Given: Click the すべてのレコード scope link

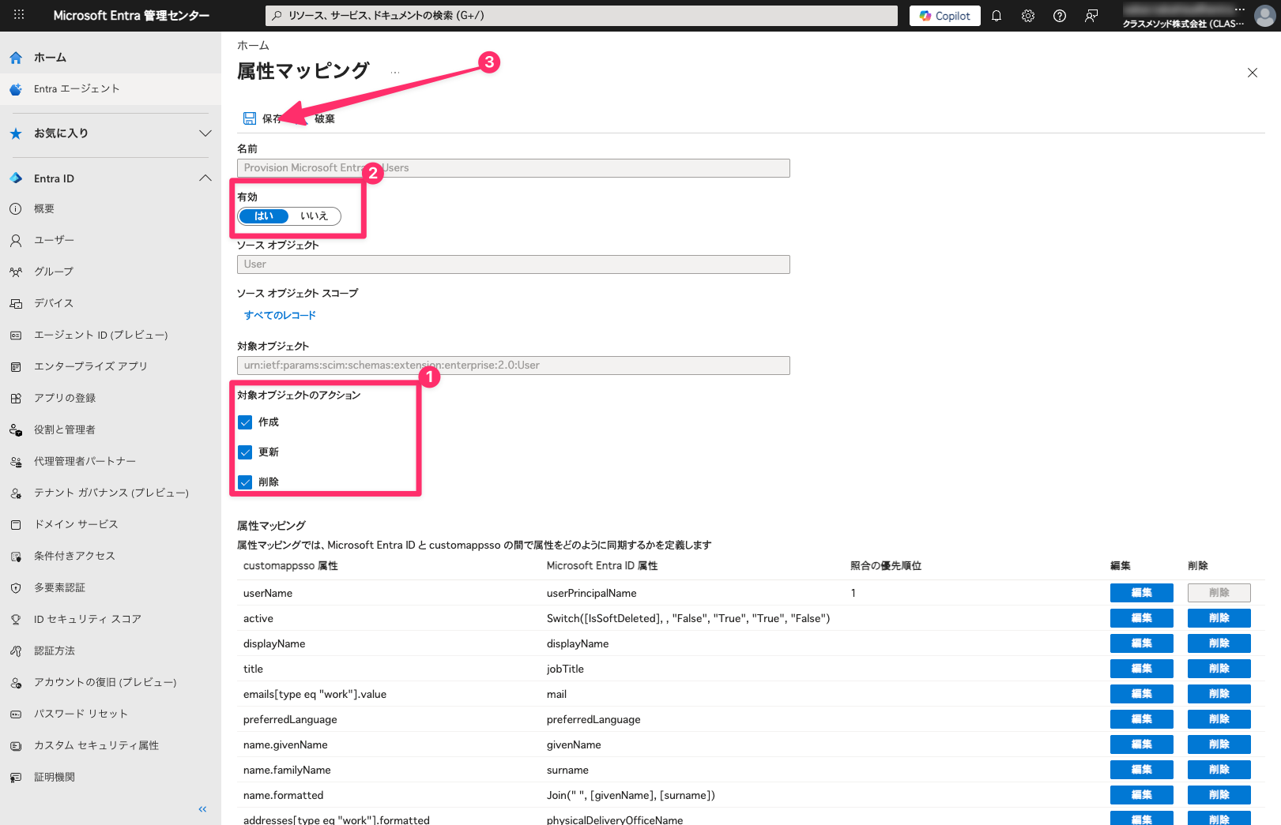Looking at the screenshot, I should pos(280,315).
